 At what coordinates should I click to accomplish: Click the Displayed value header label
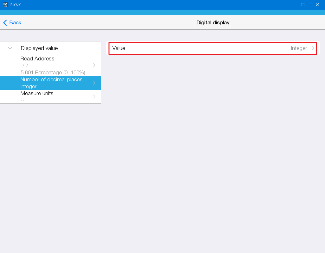(39, 48)
